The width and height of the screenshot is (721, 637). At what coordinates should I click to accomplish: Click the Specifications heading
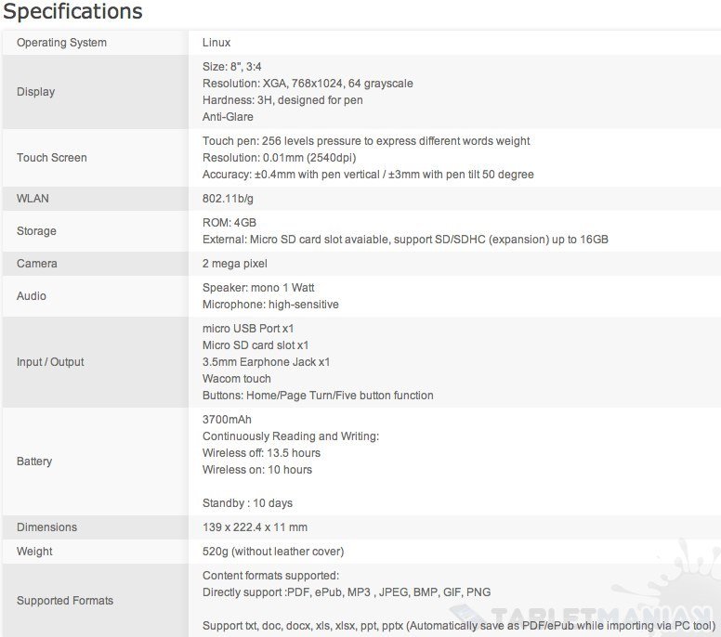pyautogui.click(x=72, y=12)
